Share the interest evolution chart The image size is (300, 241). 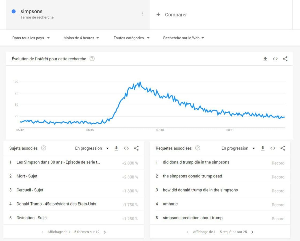point(285,59)
